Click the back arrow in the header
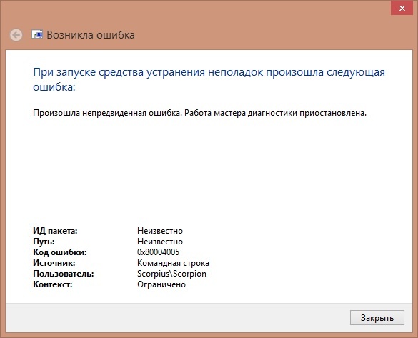Screen dimensions: 418x338 tap(16, 35)
